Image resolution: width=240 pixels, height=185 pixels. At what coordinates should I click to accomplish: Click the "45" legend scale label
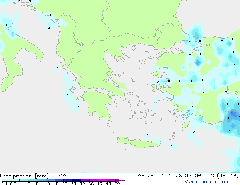108,183
